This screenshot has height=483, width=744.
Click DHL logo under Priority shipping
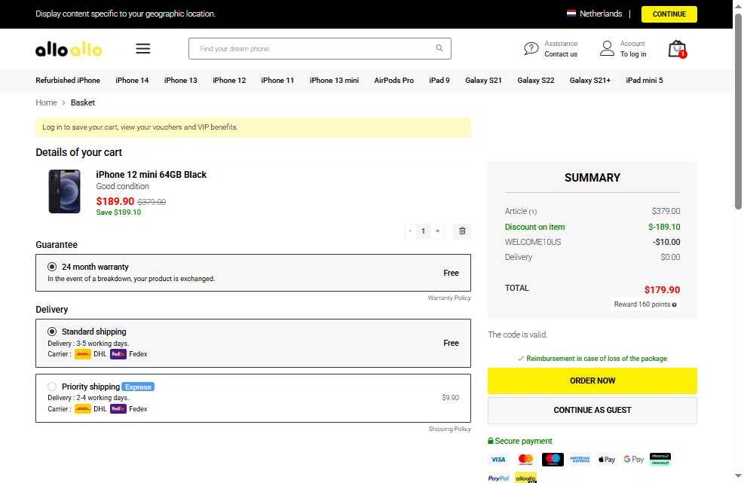83,408
